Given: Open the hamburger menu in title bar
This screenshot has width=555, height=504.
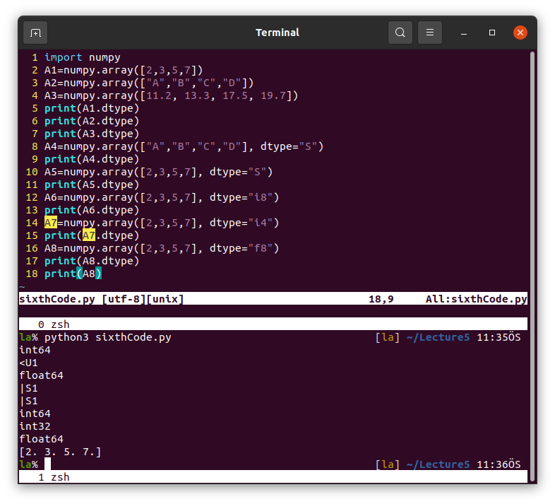Looking at the screenshot, I should coord(430,33).
